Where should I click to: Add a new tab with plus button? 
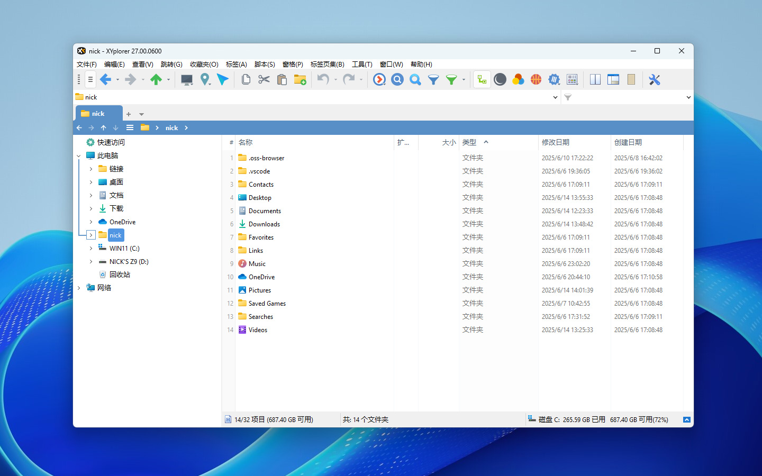[x=129, y=114]
